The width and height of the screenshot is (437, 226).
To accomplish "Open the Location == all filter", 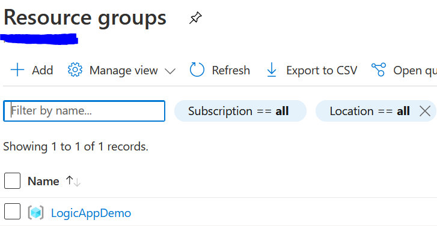I will tap(370, 111).
